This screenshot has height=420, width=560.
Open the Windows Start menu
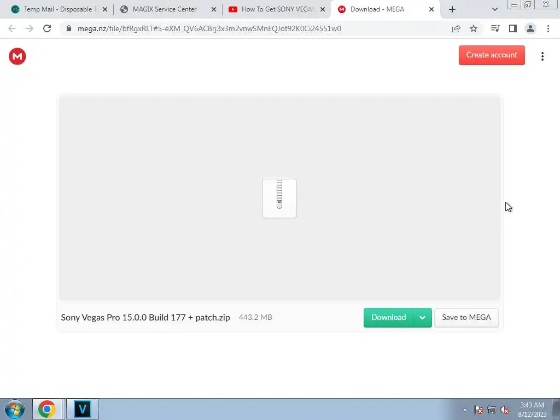15,409
